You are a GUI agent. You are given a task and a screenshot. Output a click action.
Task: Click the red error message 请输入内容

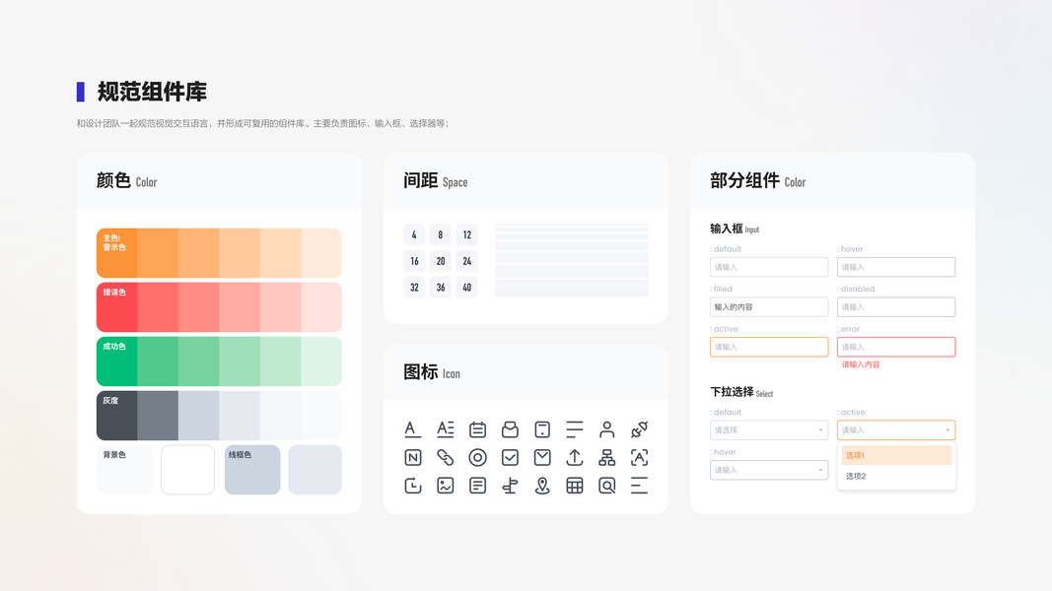click(861, 364)
